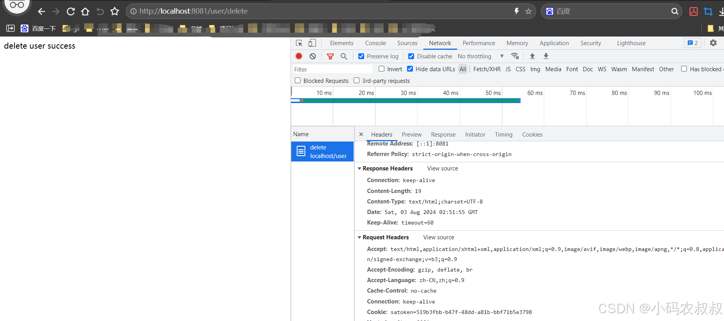Uncheck the Preserve log checkbox
Viewport: 724px width, 321px height.
(x=361, y=56)
